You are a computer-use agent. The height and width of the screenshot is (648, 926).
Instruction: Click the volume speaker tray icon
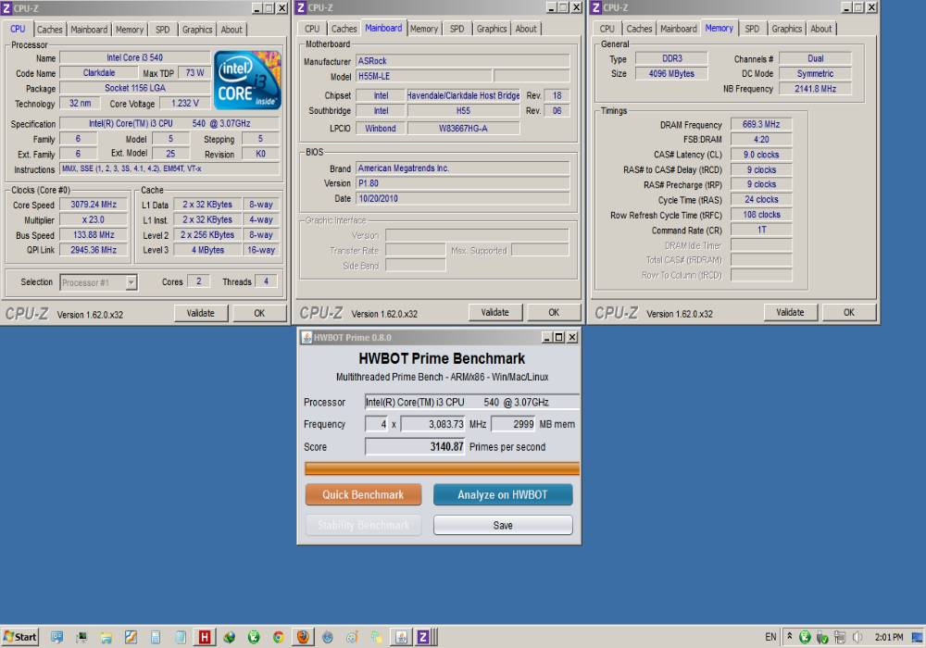click(x=857, y=637)
